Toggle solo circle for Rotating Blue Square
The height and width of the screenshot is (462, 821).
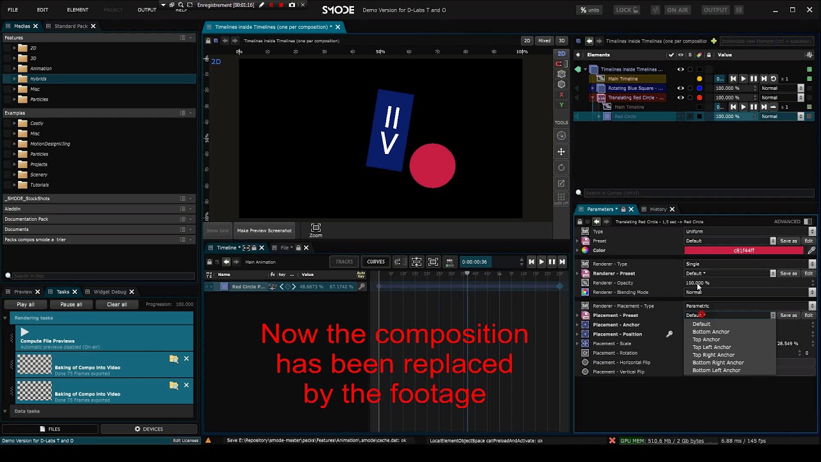(x=690, y=88)
